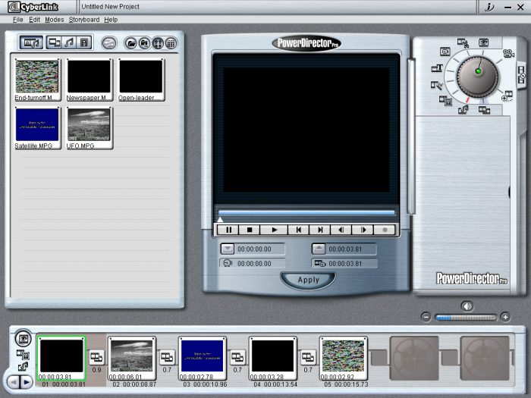This screenshot has height=398, width=531.
Task: Click the preview seek progress bar
Action: coord(306,213)
